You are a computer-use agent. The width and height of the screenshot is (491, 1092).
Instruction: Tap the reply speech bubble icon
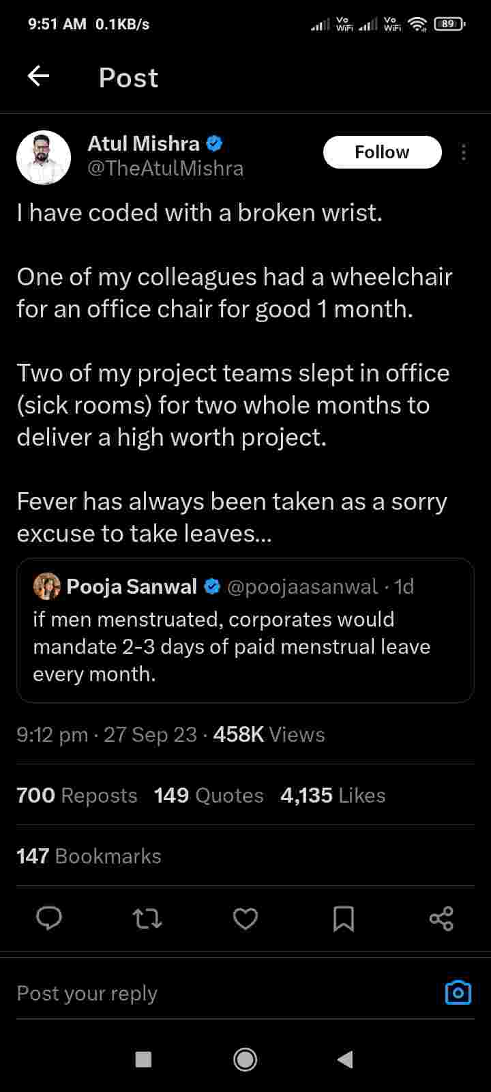[49, 919]
